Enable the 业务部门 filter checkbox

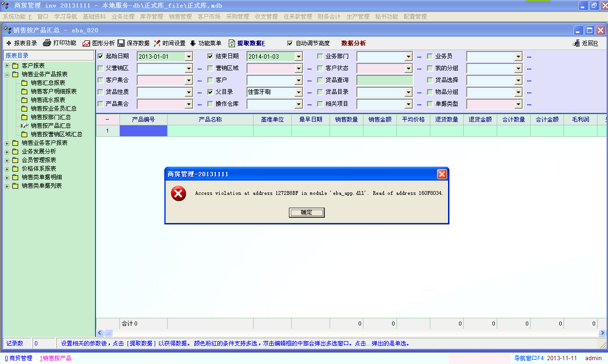click(320, 56)
